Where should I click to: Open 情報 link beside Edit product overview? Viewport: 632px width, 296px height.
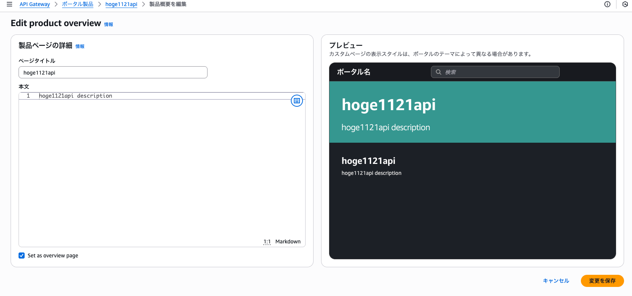click(x=109, y=24)
